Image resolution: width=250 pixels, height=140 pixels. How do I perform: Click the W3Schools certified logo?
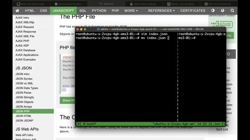(x=222, y=24)
